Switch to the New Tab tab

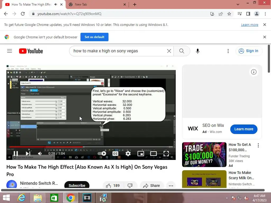(97, 4)
